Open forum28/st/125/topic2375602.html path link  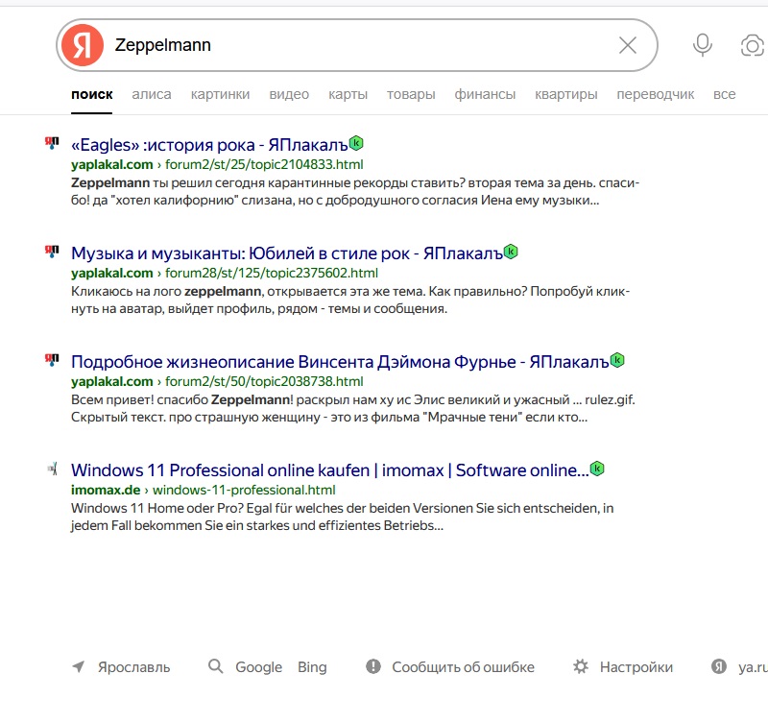click(x=272, y=273)
